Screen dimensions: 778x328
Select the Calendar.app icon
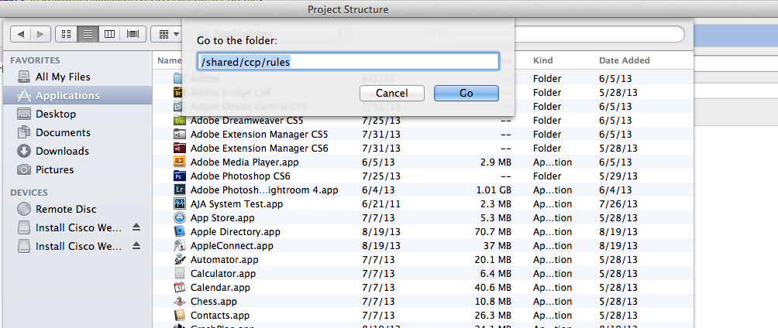179,287
